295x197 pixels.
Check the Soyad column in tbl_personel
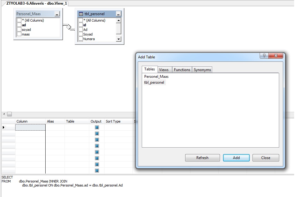(81, 34)
